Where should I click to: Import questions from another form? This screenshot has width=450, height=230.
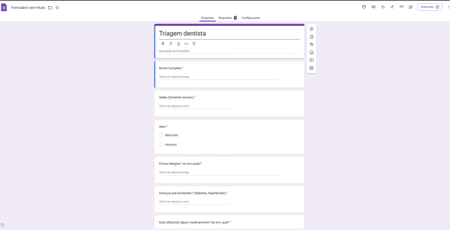pos(312,37)
